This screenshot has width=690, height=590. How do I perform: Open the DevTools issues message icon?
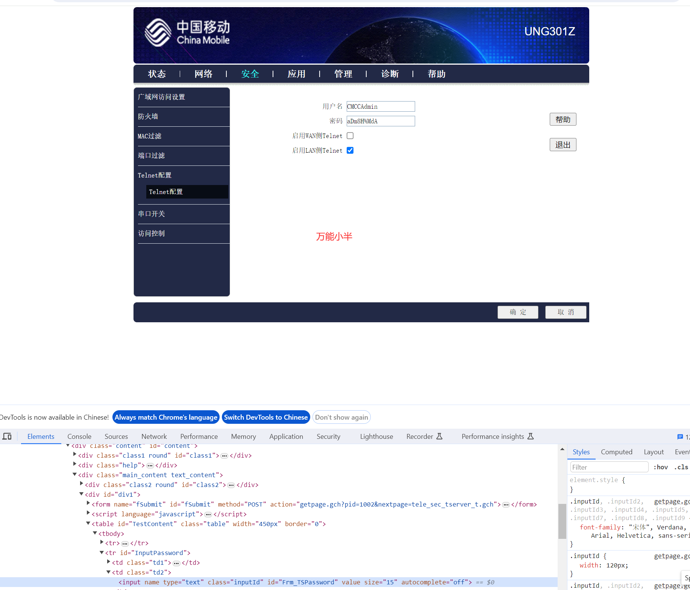pyautogui.click(x=680, y=437)
